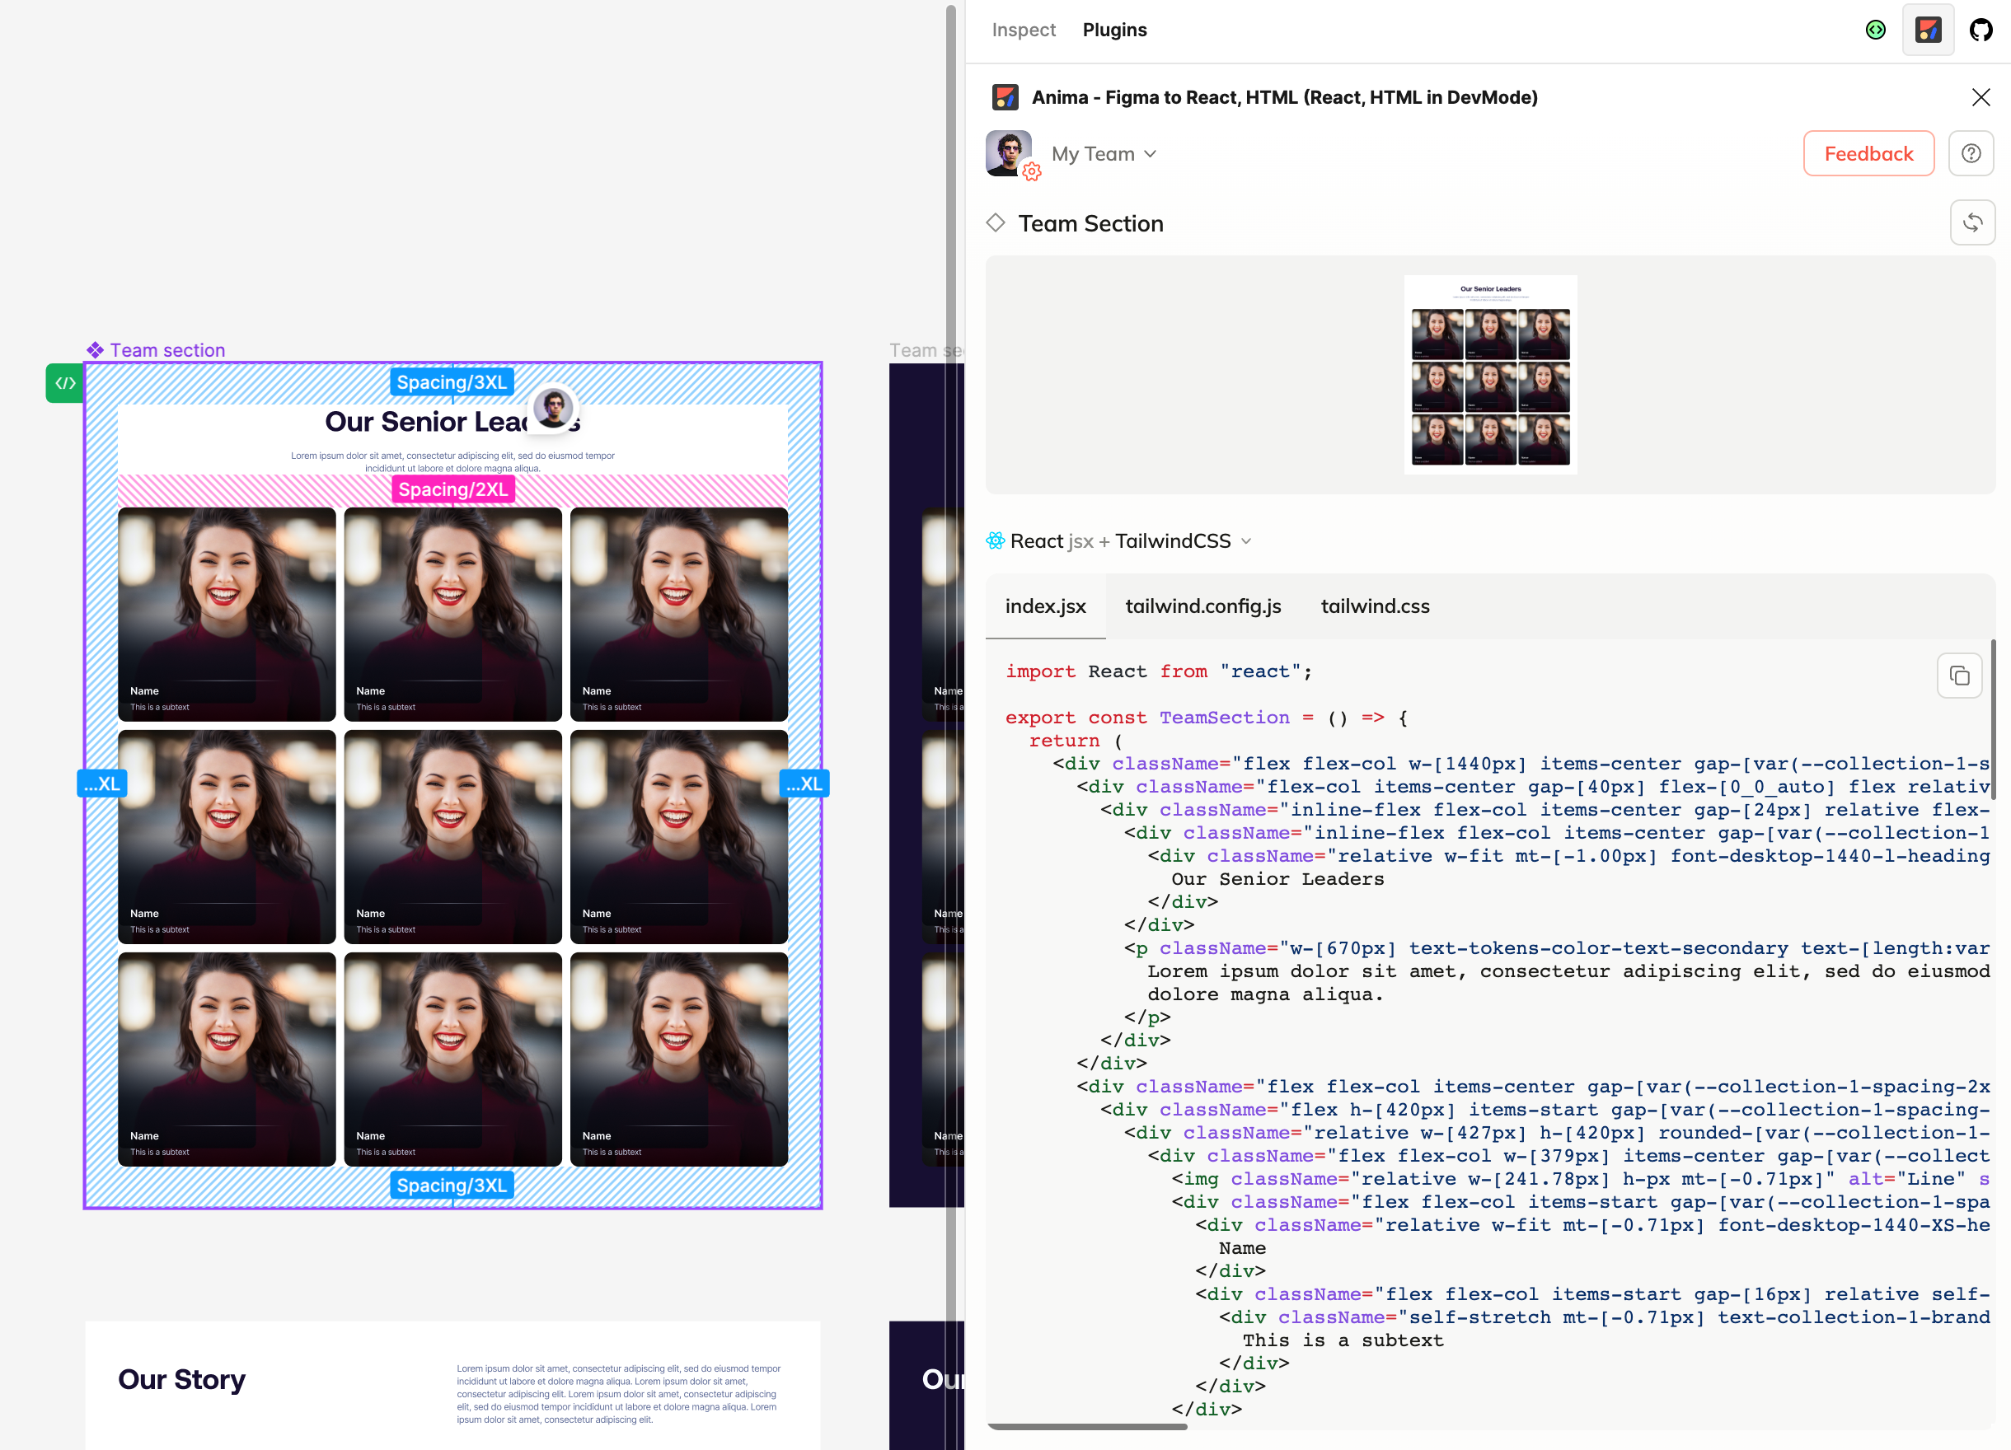Open the Anima plugin icon in header
This screenshot has width=2011, height=1450.
coord(1928,30)
